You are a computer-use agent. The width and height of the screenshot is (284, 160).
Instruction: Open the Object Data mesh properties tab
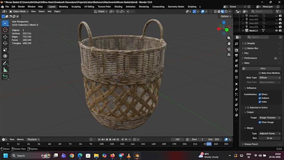(236, 110)
